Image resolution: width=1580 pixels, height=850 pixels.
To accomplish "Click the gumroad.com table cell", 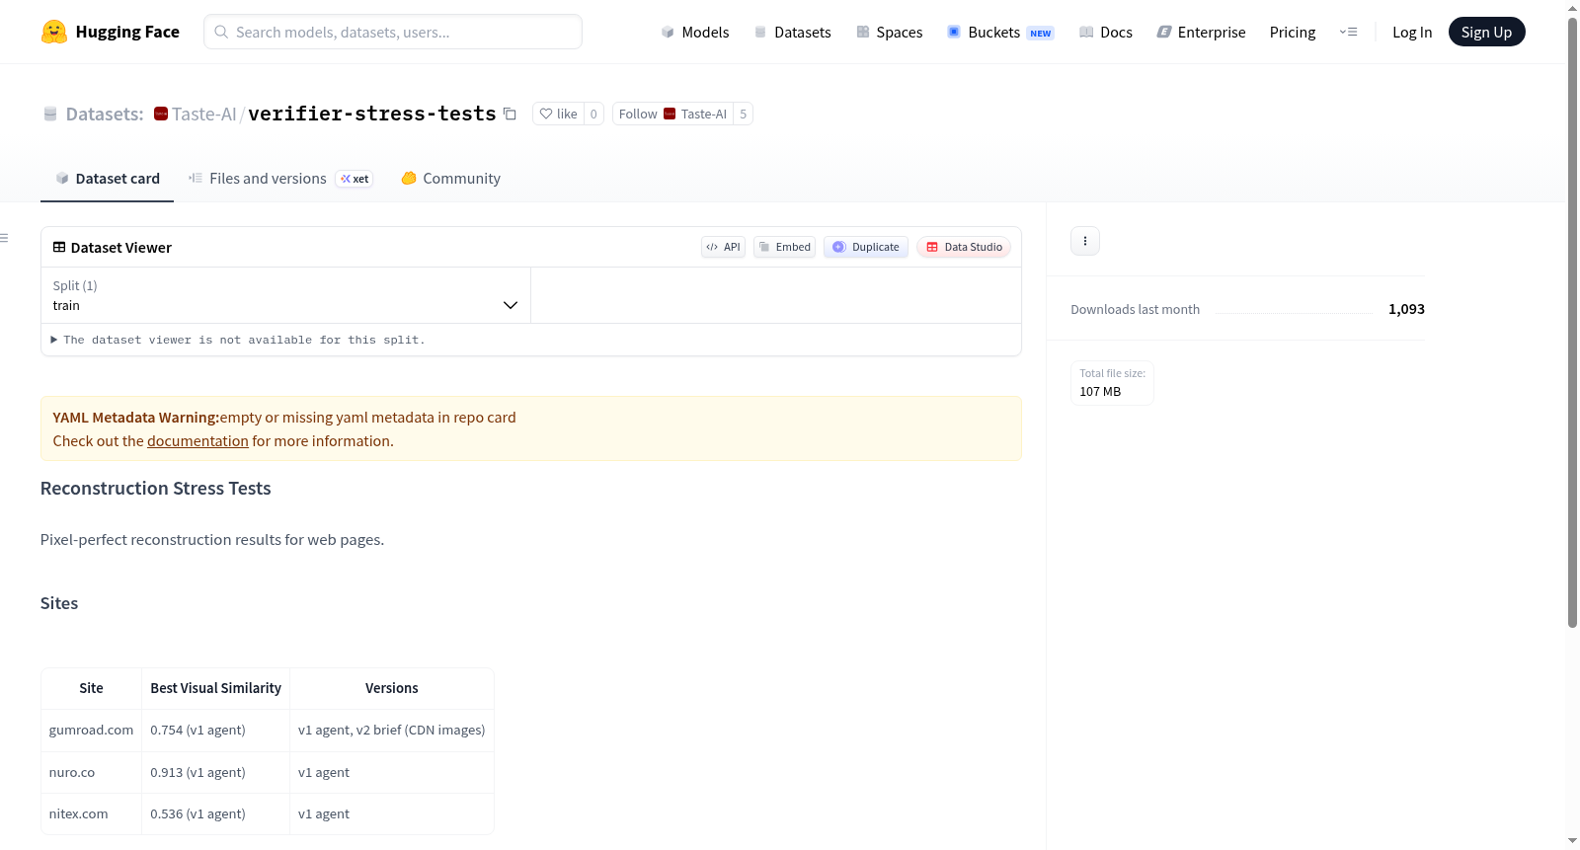I will tap(91, 731).
